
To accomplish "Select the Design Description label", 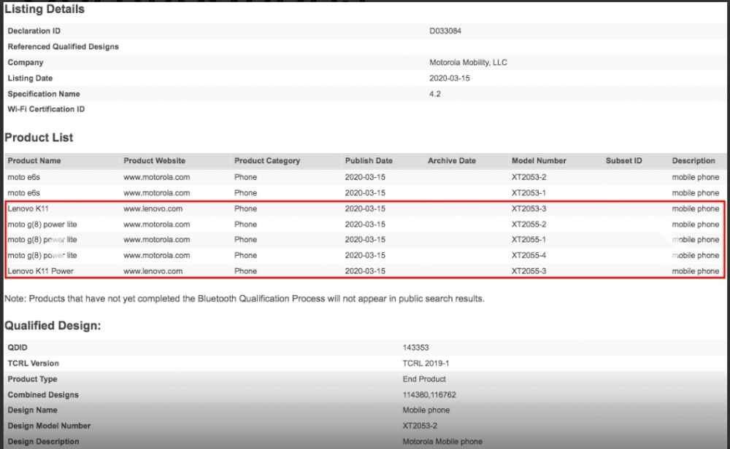I will click(43, 442).
